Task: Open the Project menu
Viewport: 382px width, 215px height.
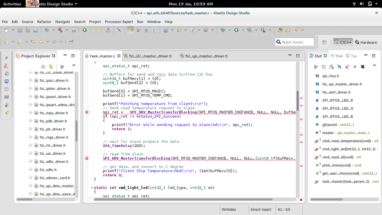Action: (x=95, y=22)
